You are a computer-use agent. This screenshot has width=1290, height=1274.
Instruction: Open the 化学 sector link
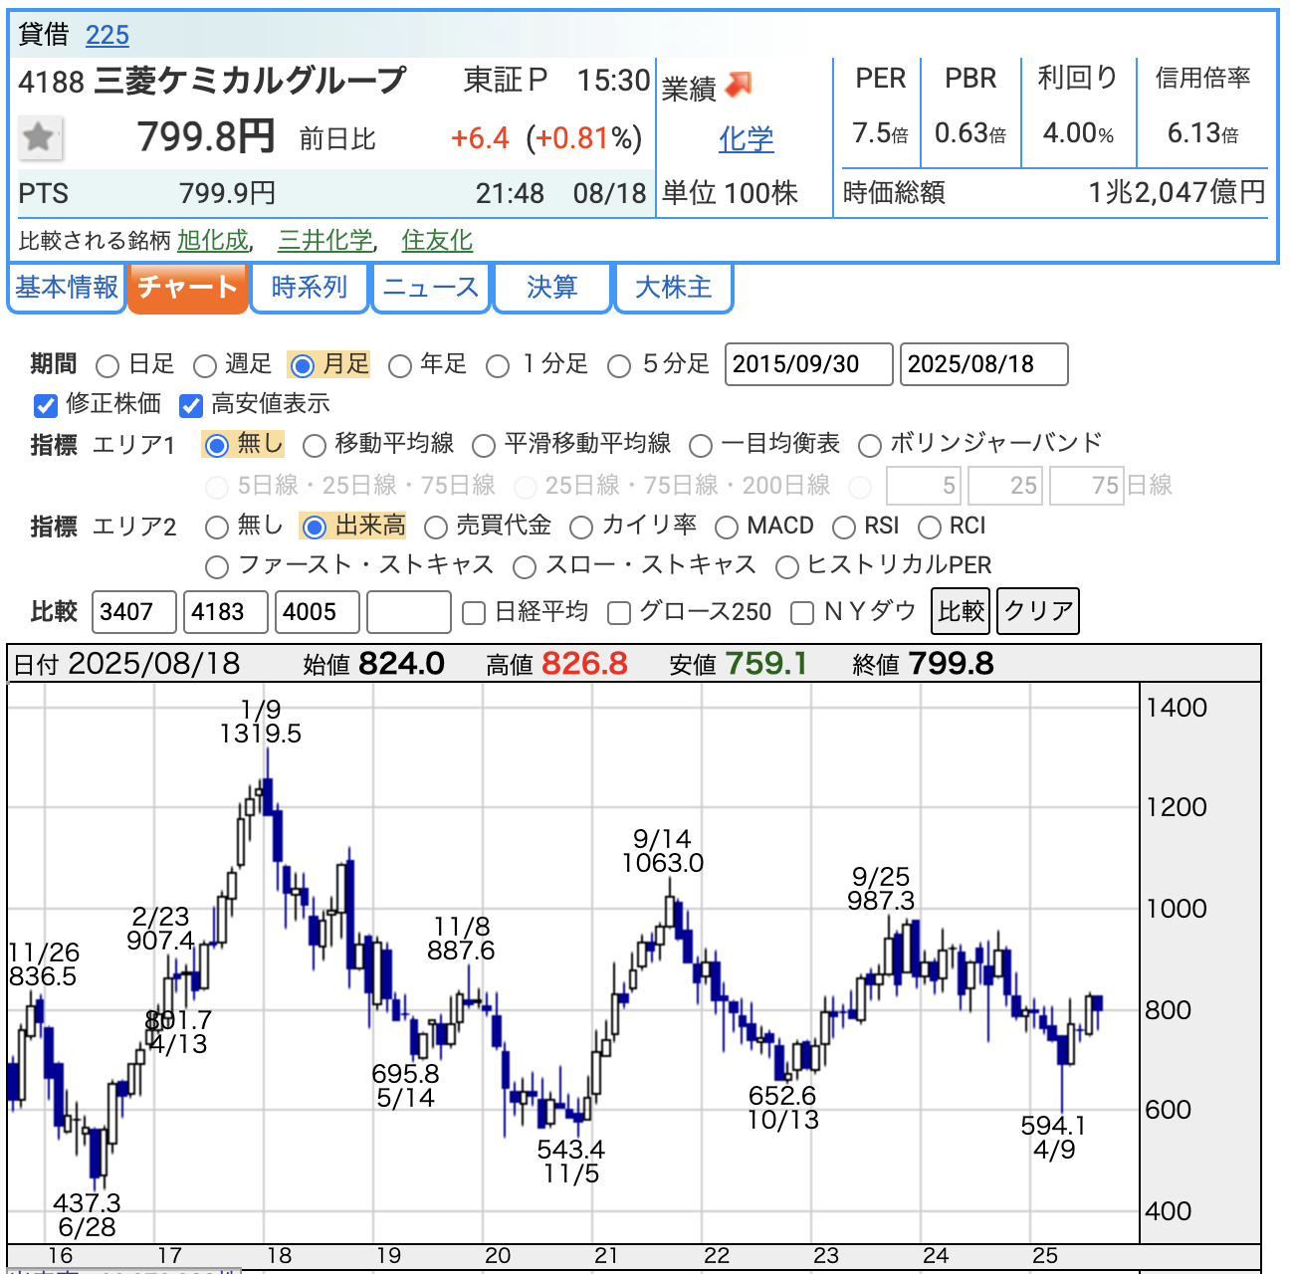[746, 139]
